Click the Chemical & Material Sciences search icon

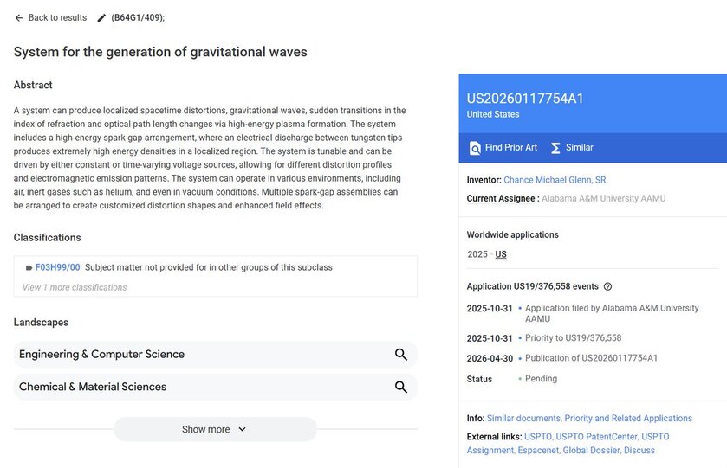(x=401, y=387)
